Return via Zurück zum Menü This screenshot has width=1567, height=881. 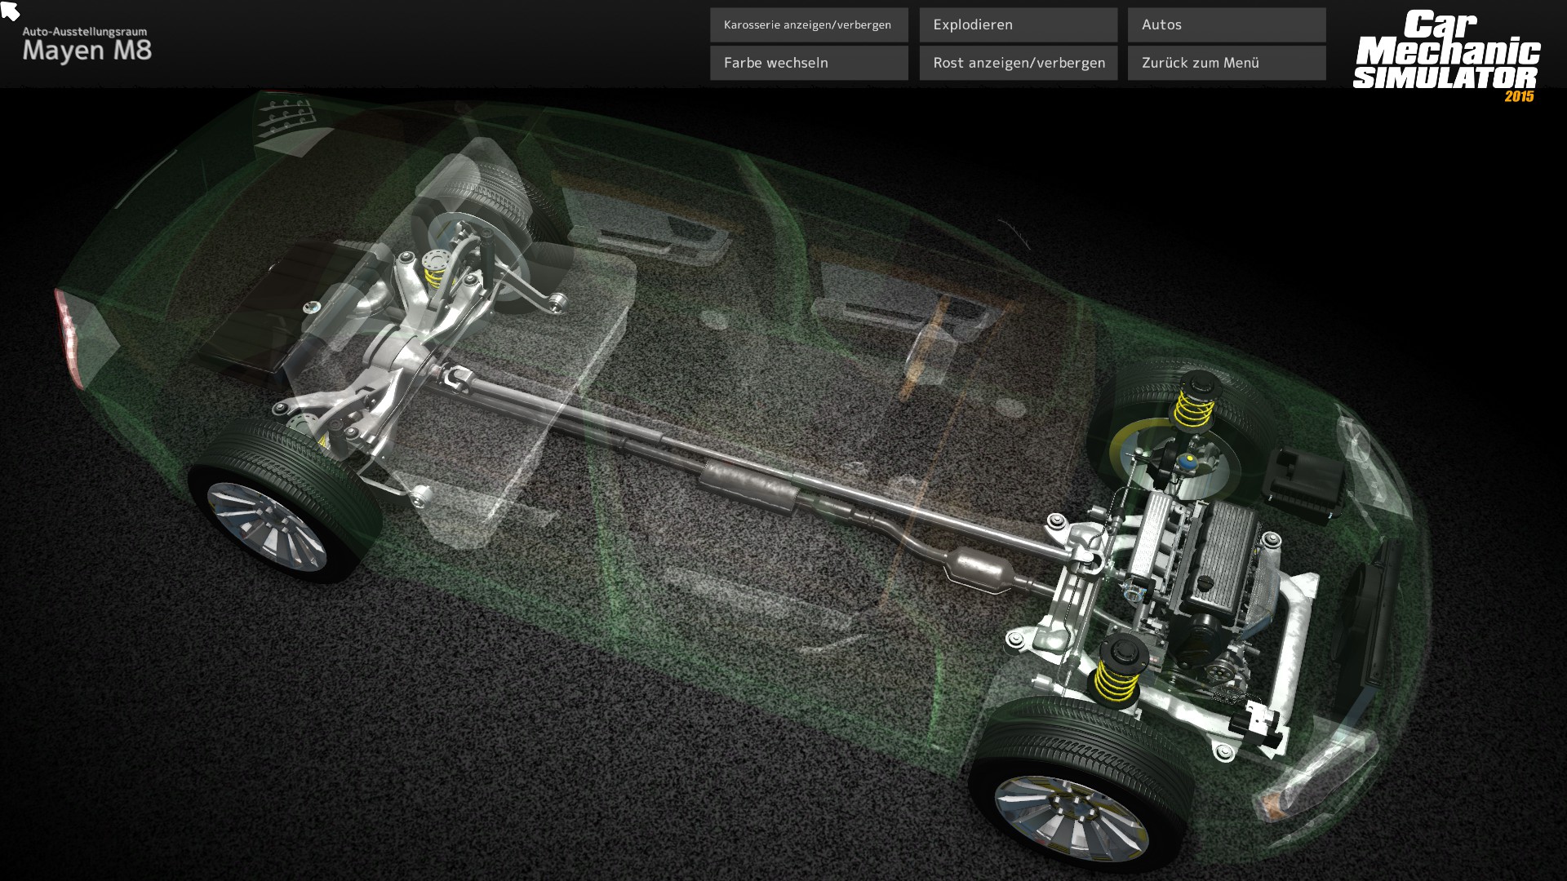pos(1226,63)
